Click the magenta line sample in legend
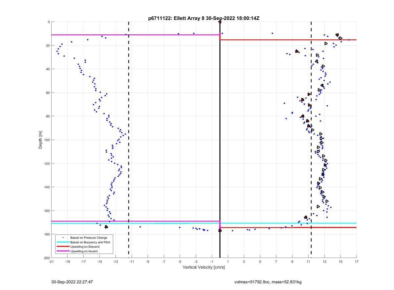This screenshot has height=290, width=394. click(x=63, y=251)
